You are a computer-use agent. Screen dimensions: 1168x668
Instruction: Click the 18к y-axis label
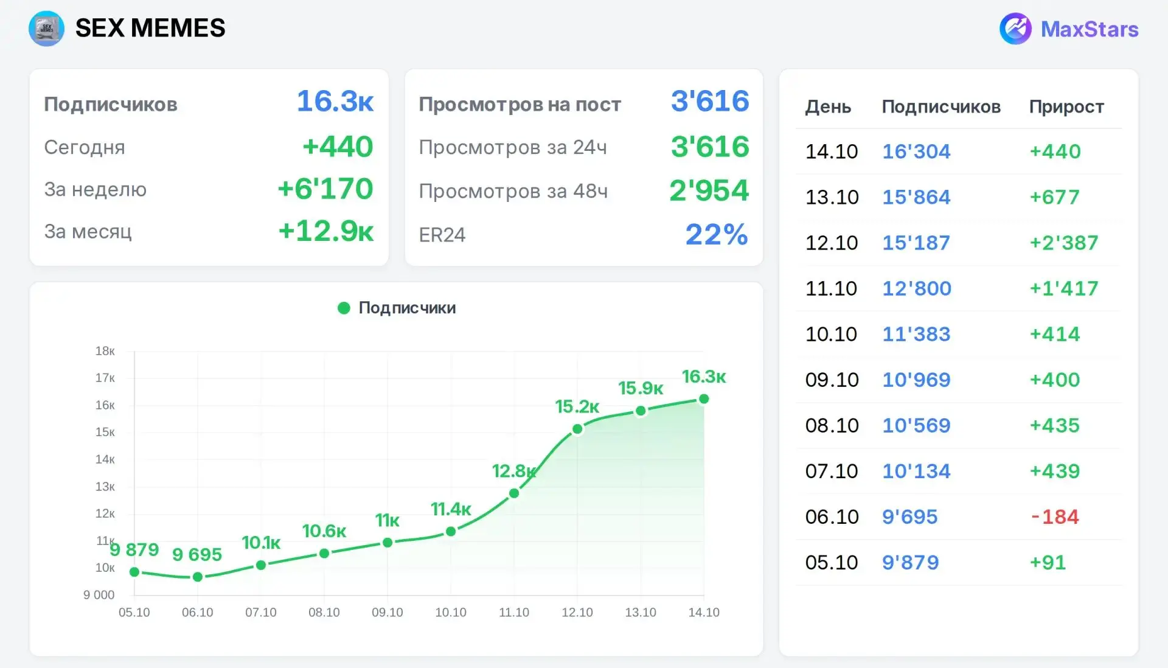105,351
